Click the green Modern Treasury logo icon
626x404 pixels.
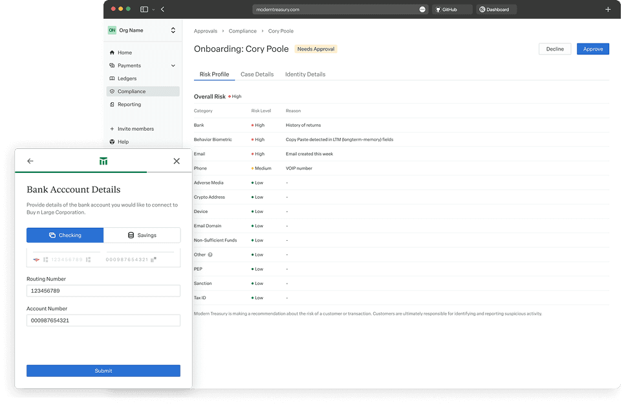click(103, 161)
